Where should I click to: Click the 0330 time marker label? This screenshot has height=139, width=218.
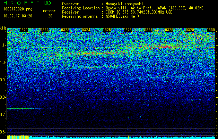pos(211,30)
